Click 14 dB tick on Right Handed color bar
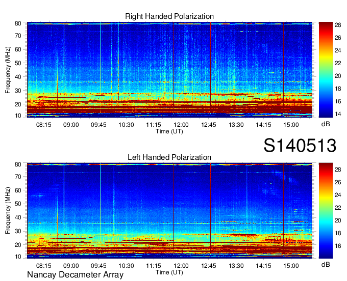This screenshot has height=281, width=347. click(338, 114)
